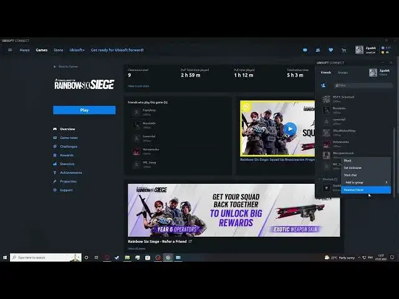Open File Explorer from the taskbar

coord(127,257)
